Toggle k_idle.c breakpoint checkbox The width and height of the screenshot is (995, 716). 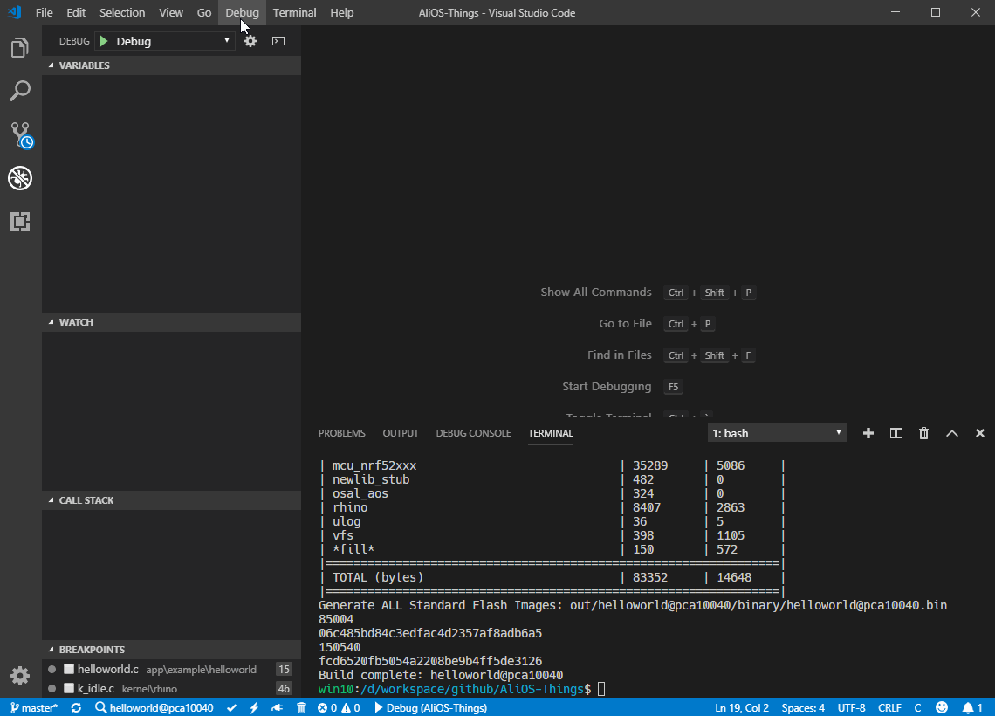coord(69,688)
